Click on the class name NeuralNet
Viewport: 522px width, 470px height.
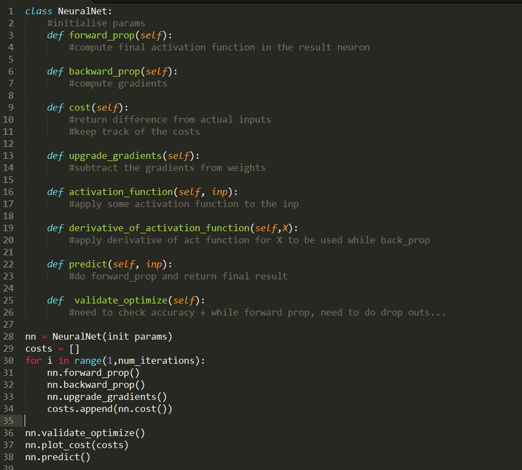coord(83,12)
